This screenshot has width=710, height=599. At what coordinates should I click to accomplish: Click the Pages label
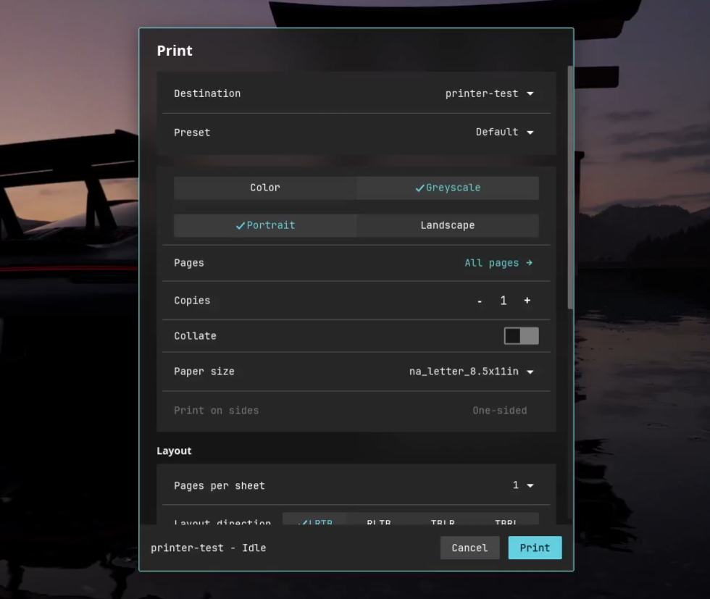point(189,263)
